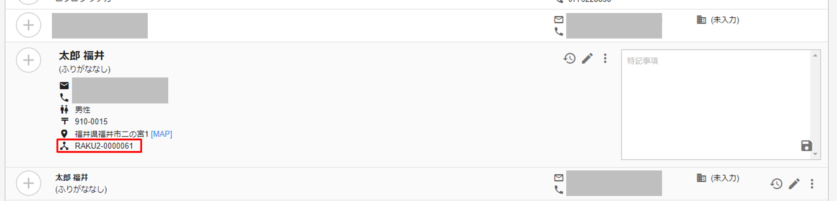The image size is (837, 201).
Task: Click the 太郎 福井 name in the bottom row
Action: pyautogui.click(x=72, y=178)
